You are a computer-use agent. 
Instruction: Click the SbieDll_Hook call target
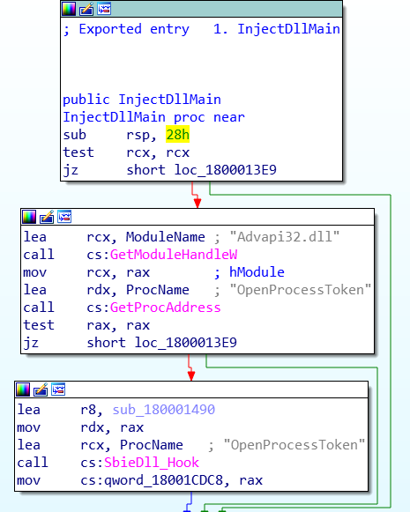pos(152,463)
